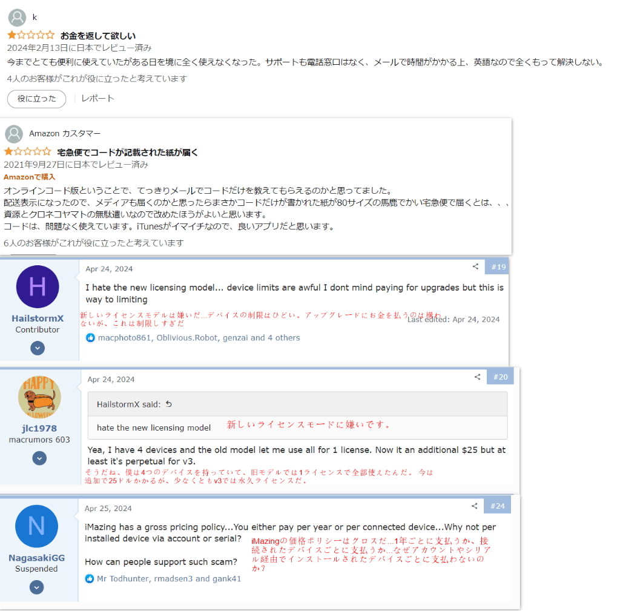Click the Apr 24, 2024 date on post #20
Viewport: 620px width, 611px height.
pyautogui.click(x=111, y=380)
